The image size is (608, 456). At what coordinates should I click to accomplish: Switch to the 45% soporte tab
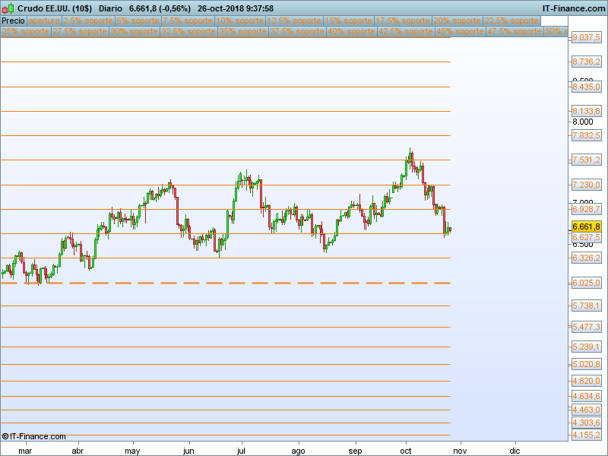pos(460,31)
